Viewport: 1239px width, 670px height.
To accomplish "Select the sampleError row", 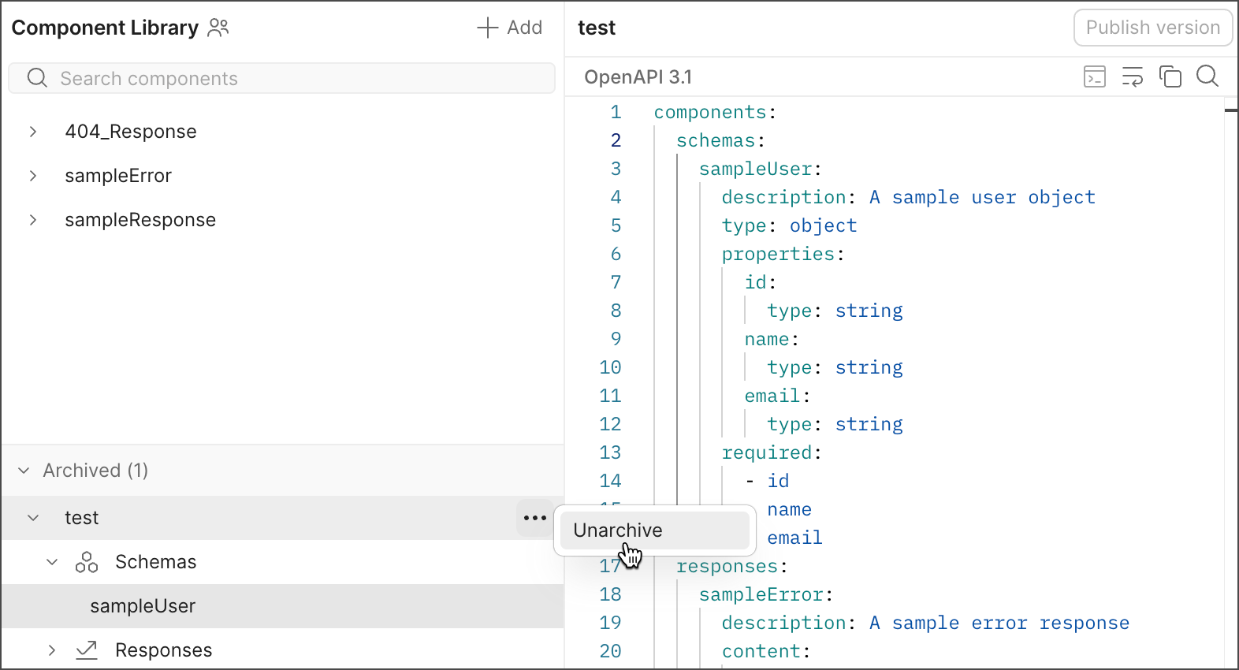I will [282, 176].
